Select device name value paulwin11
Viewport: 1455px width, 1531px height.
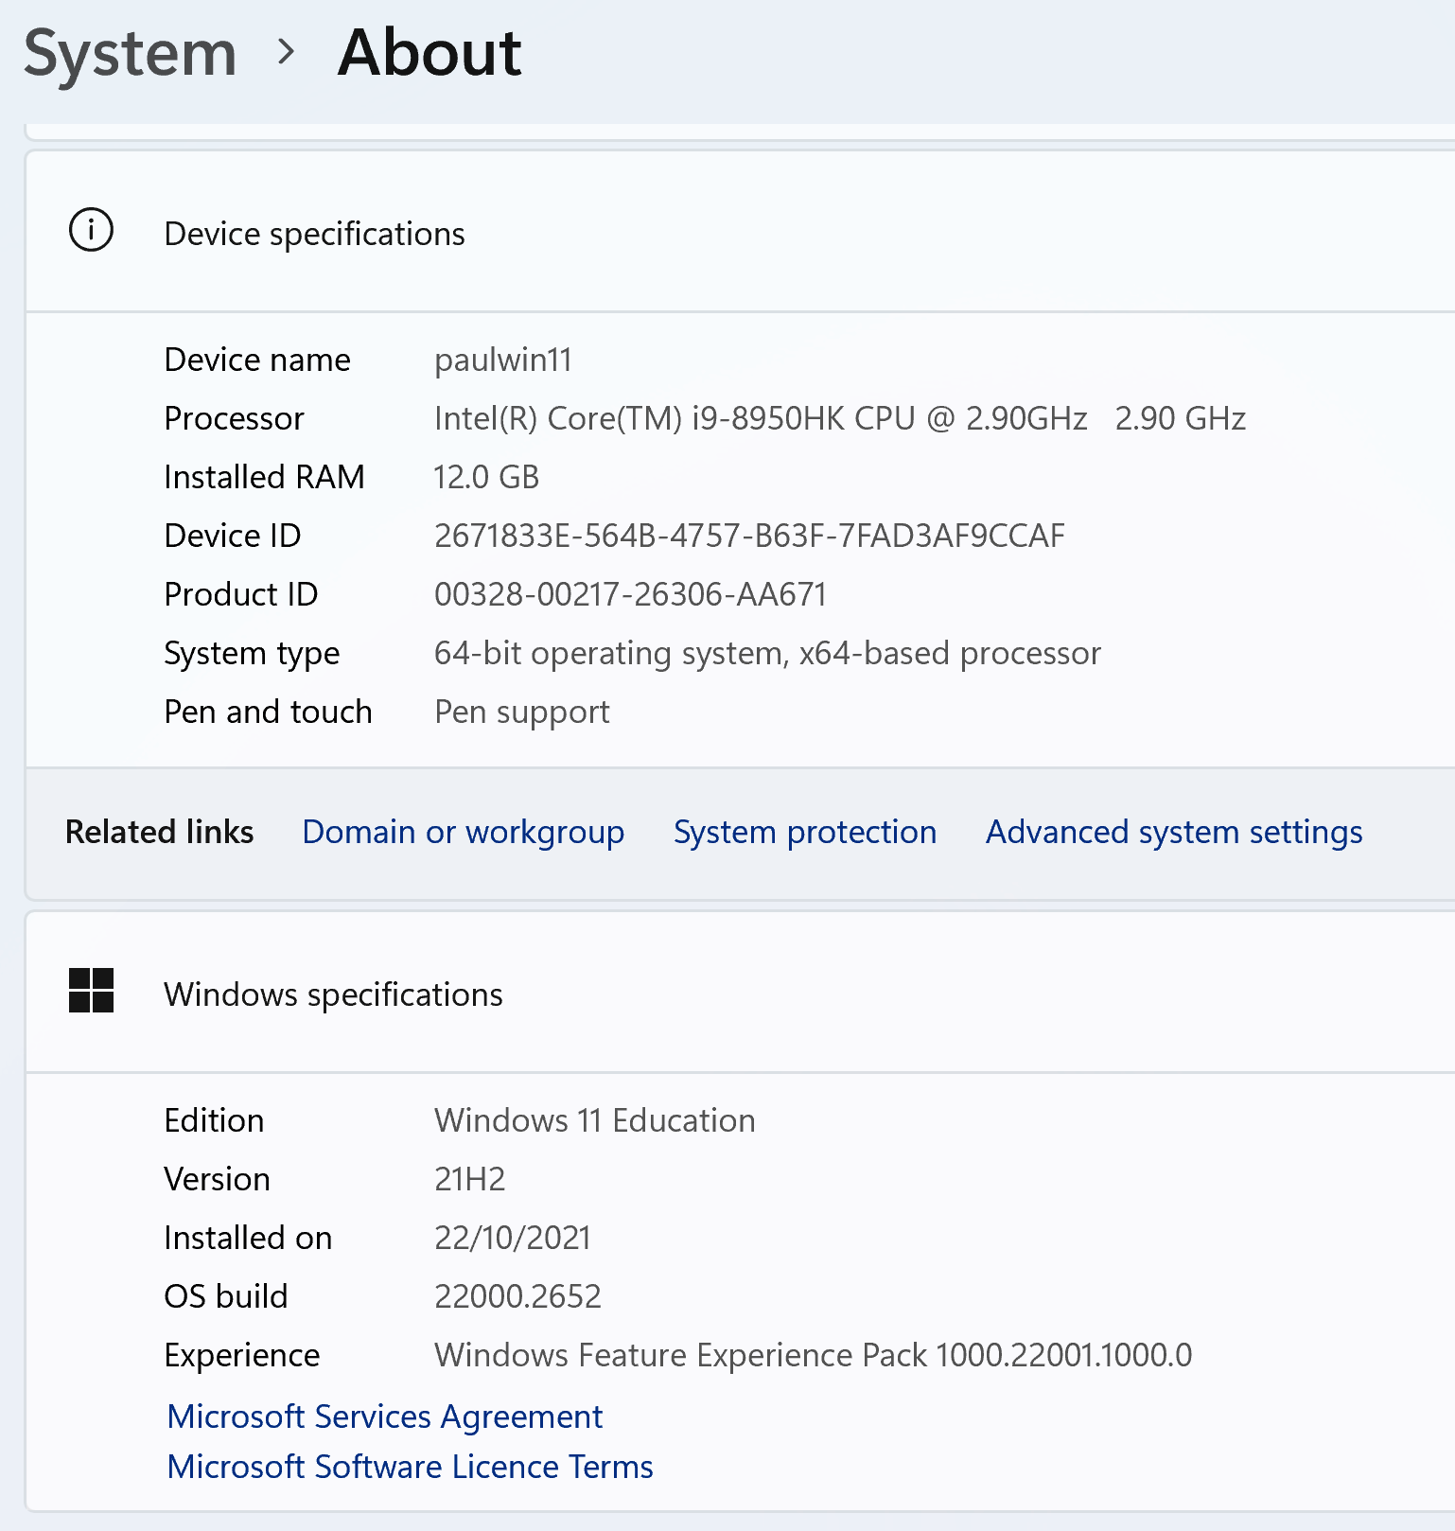click(x=503, y=361)
